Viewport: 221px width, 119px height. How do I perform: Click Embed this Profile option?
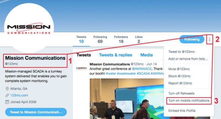click(x=182, y=111)
